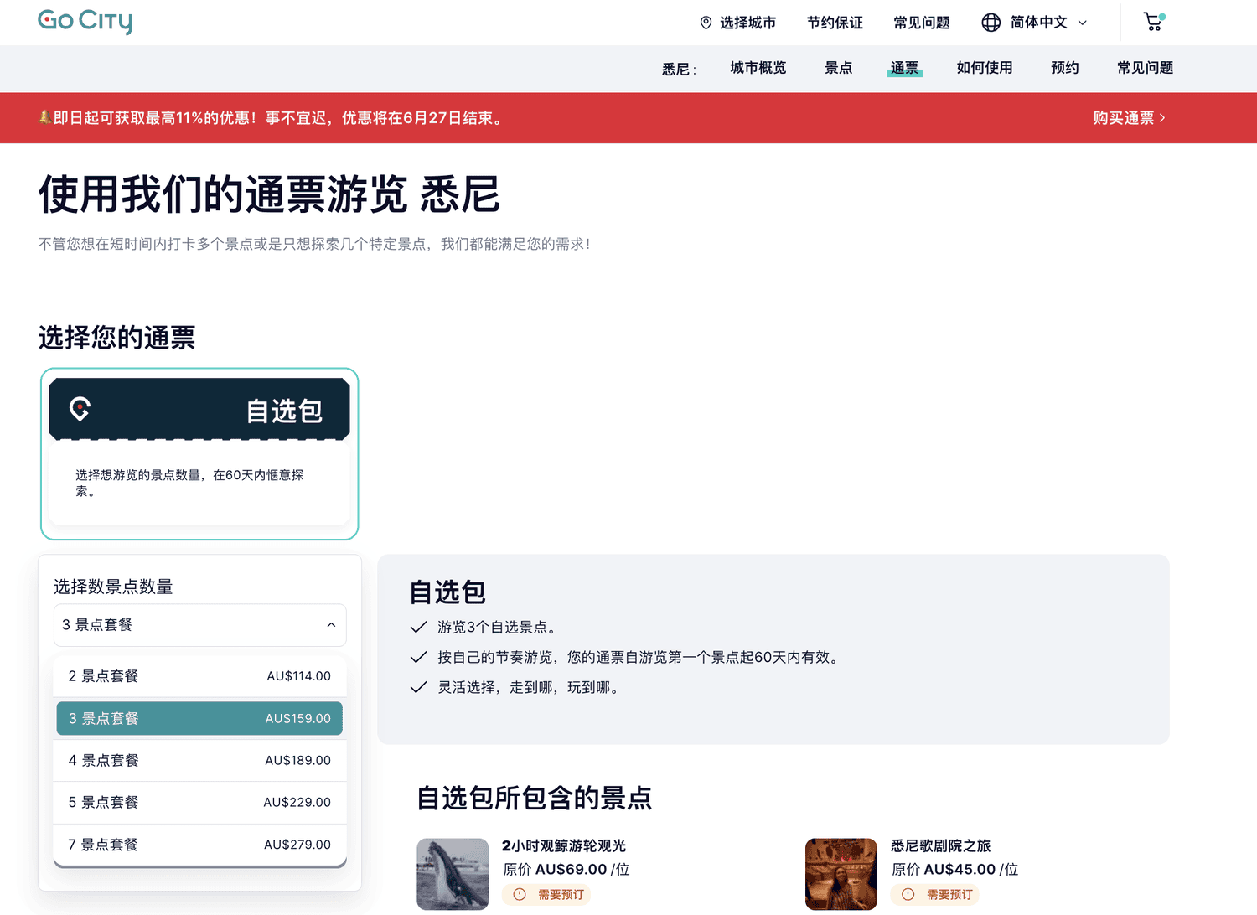Click text 灵活选择，走到哪，玩到哪。
The height and width of the screenshot is (915, 1257).
click(x=530, y=687)
